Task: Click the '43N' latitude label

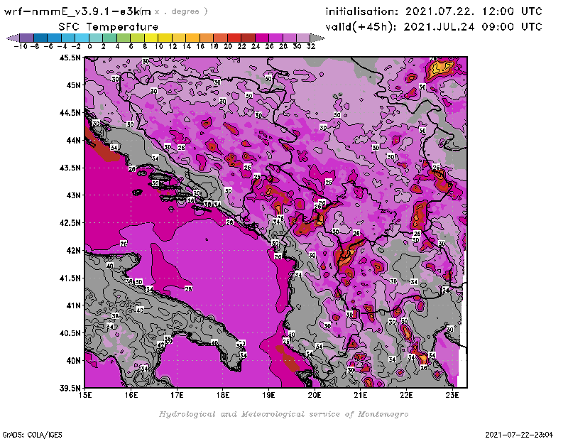Action: 73,195
